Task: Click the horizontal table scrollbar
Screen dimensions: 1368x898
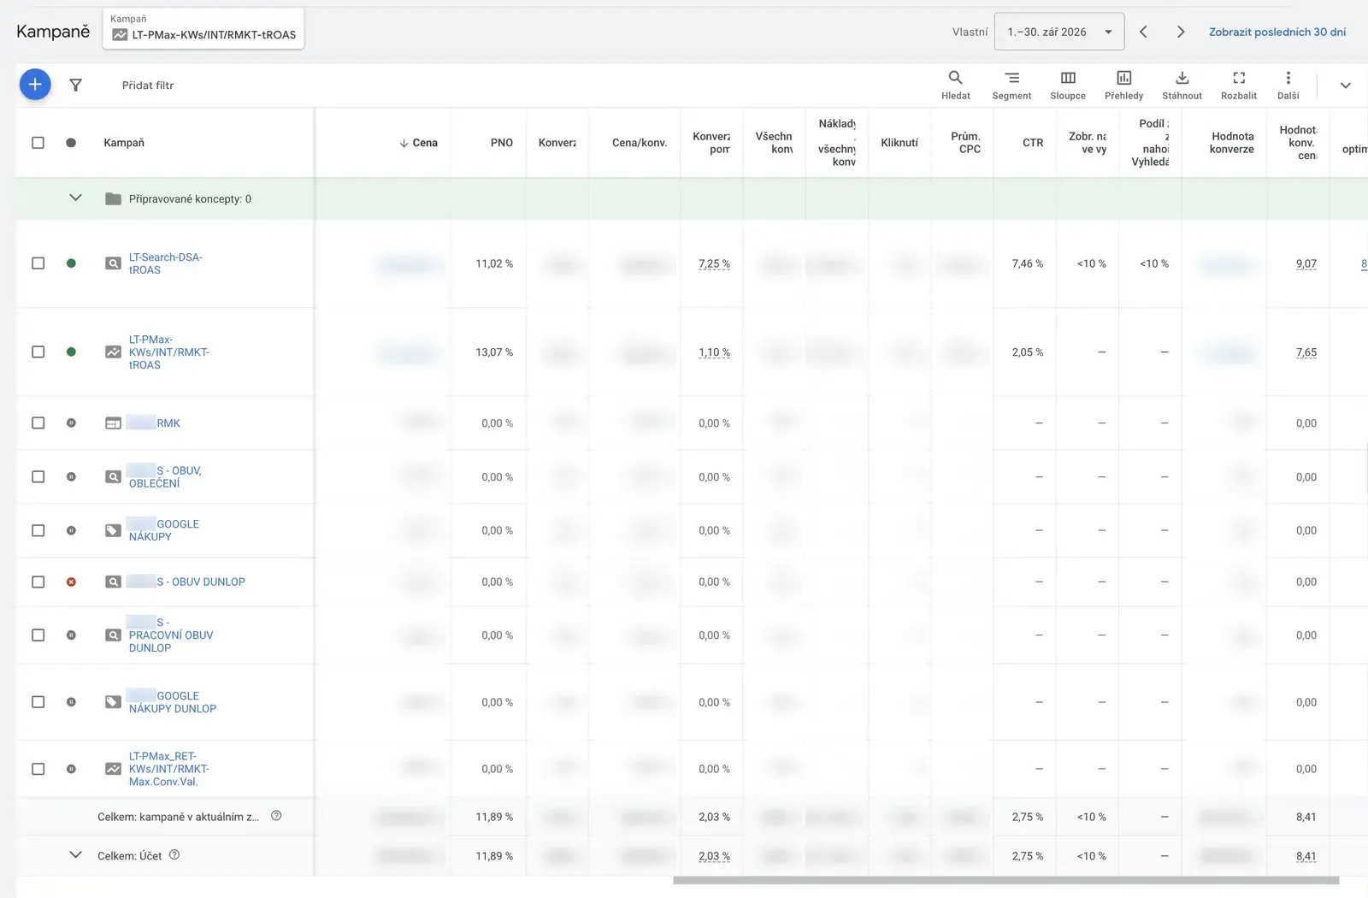Action: [1005, 880]
